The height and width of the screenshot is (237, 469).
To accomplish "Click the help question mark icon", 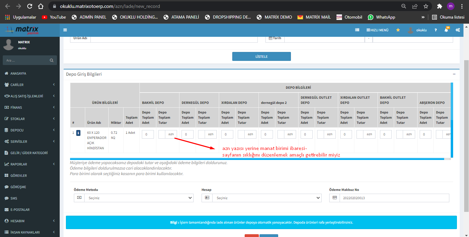I will (x=436, y=30).
